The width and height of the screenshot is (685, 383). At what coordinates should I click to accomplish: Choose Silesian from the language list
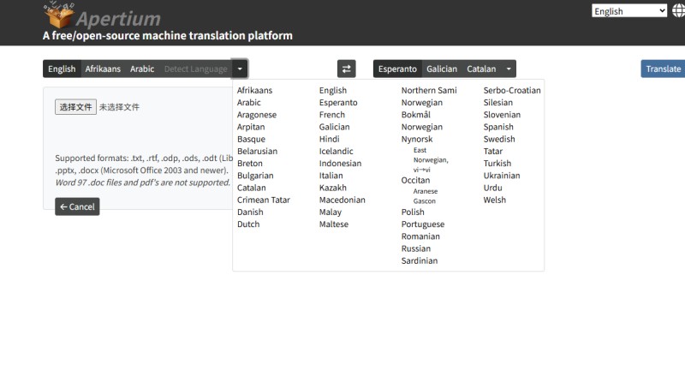click(498, 102)
